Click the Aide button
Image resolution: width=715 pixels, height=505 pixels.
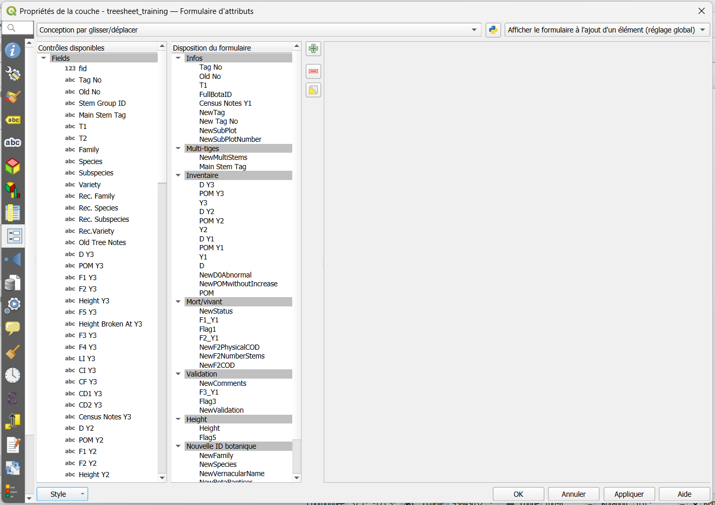tap(685, 494)
